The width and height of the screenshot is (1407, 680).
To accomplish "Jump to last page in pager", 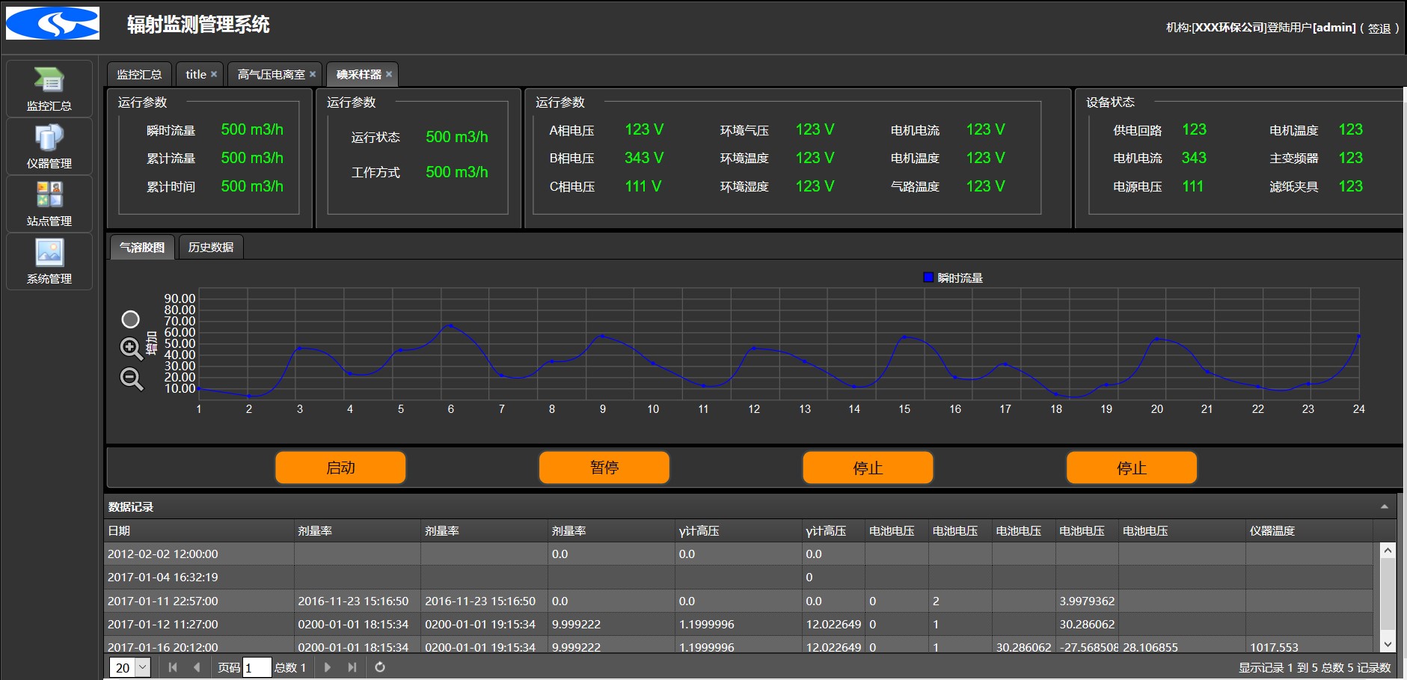I will pyautogui.click(x=352, y=667).
